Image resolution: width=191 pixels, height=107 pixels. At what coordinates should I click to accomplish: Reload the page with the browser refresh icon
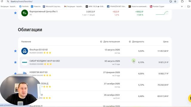[x=2, y=1]
